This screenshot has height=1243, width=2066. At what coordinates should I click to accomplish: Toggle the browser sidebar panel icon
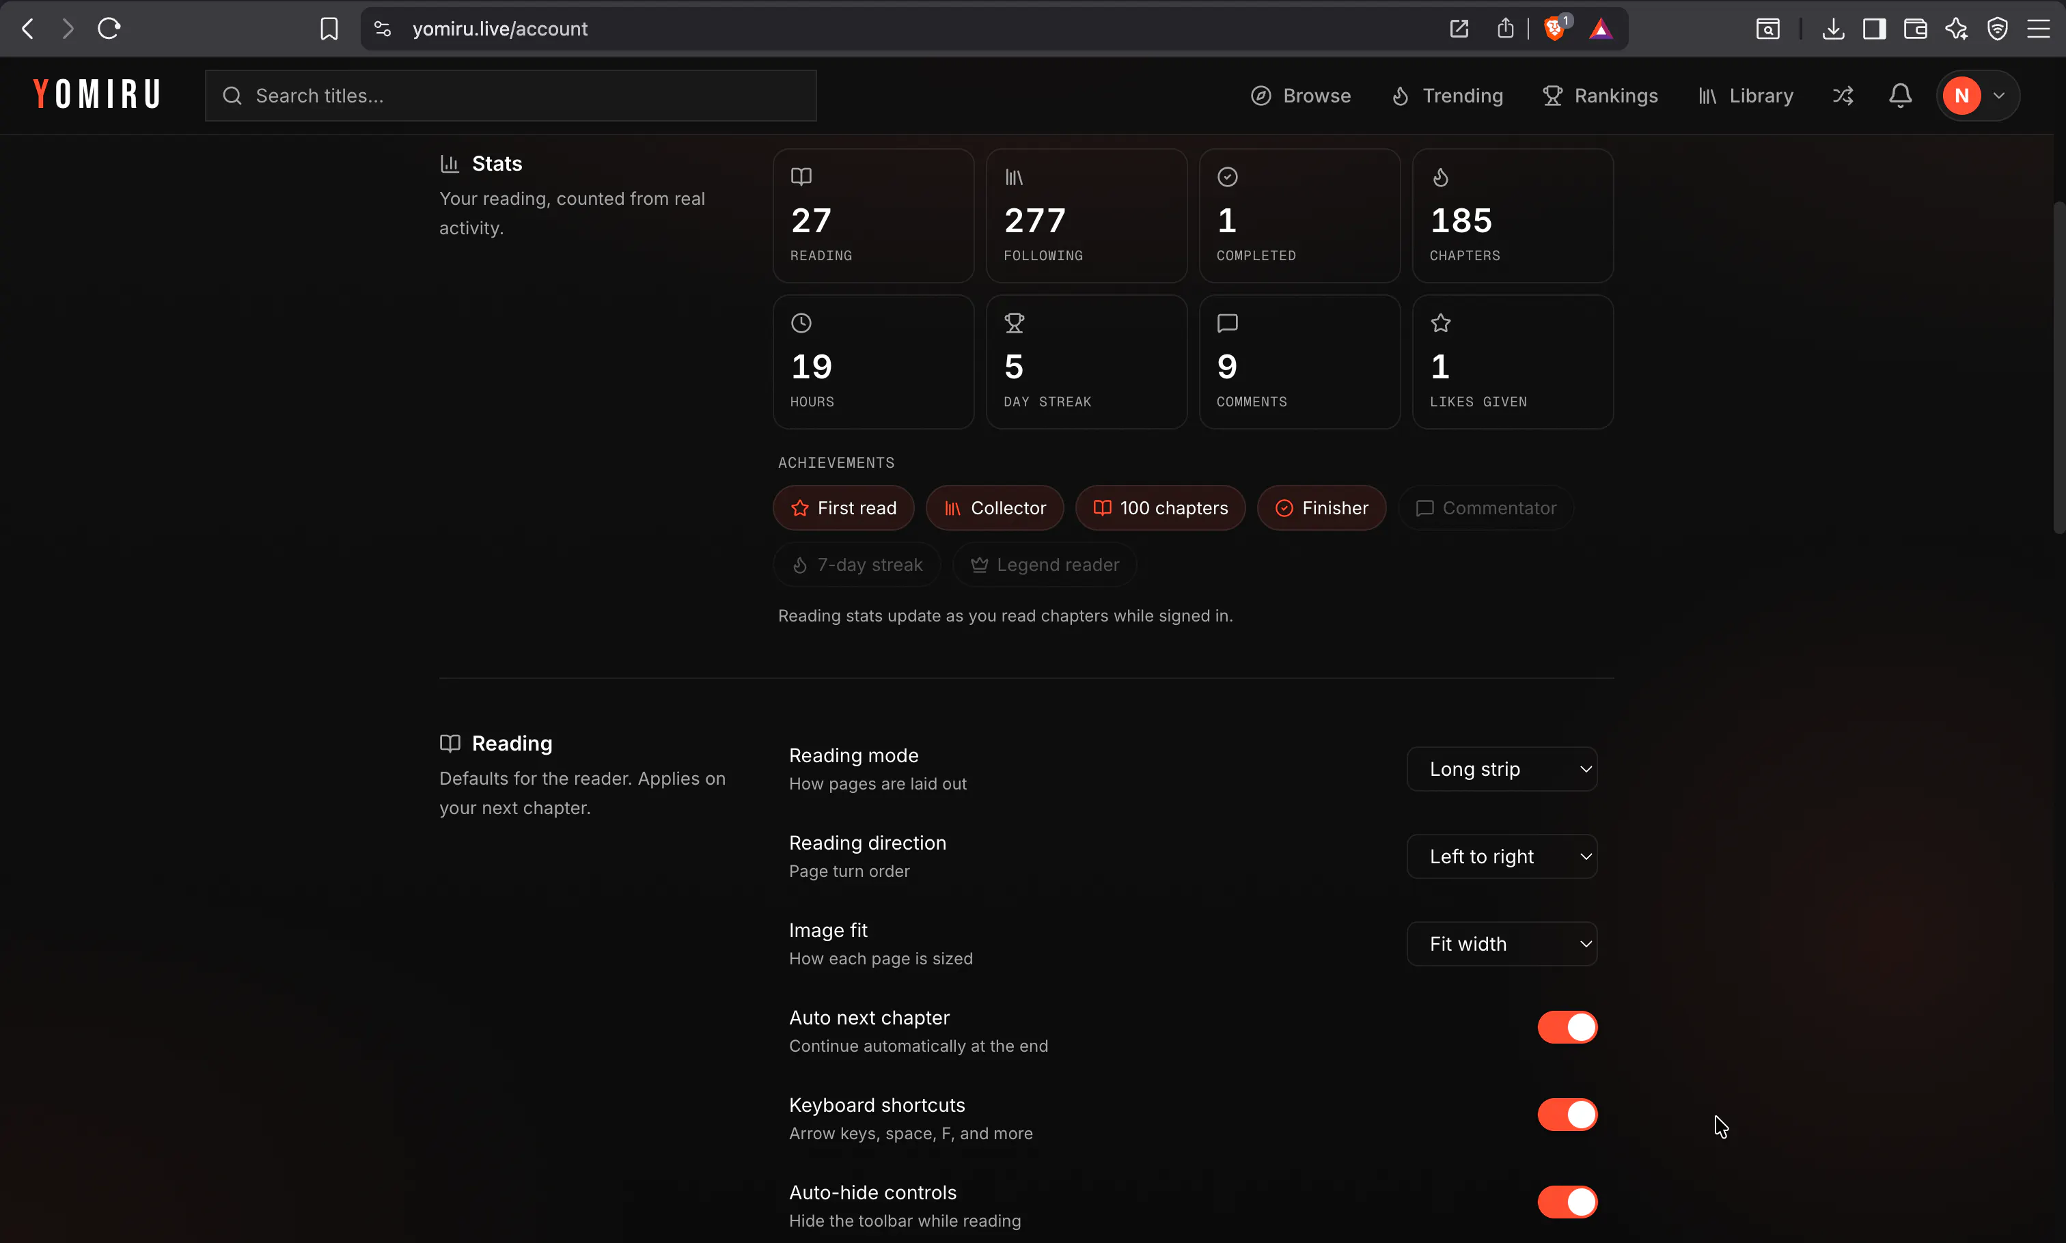coord(1874,29)
